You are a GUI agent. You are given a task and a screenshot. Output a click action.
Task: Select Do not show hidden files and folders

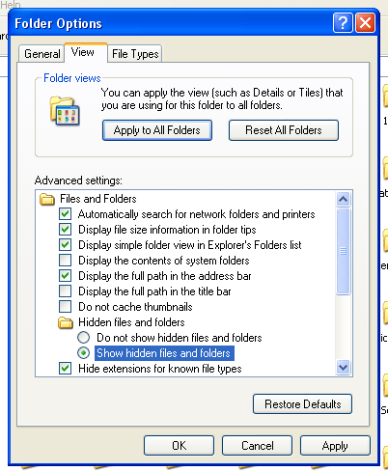pos(83,338)
